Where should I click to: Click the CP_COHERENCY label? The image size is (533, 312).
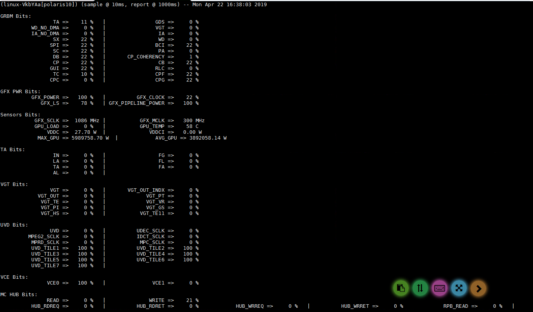tap(146, 57)
